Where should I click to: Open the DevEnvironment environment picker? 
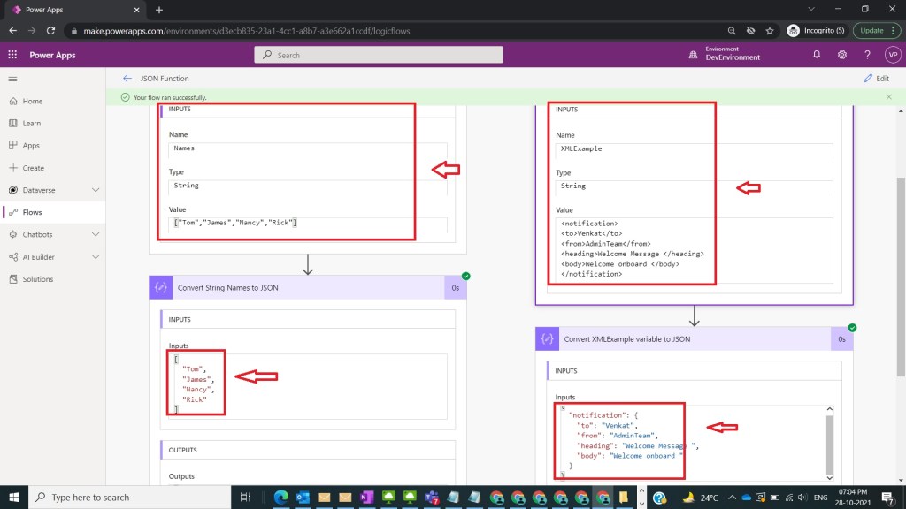click(725, 55)
